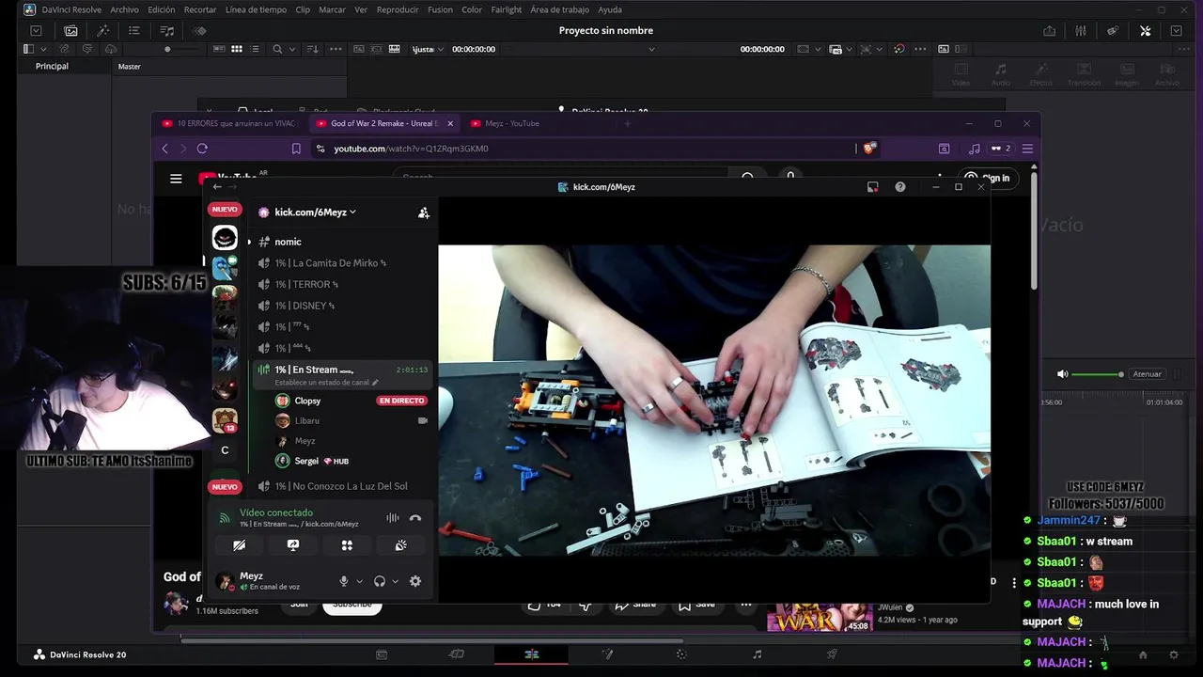Open the Cut page icon at bottom
This screenshot has width=1203, height=677.
coord(457,654)
